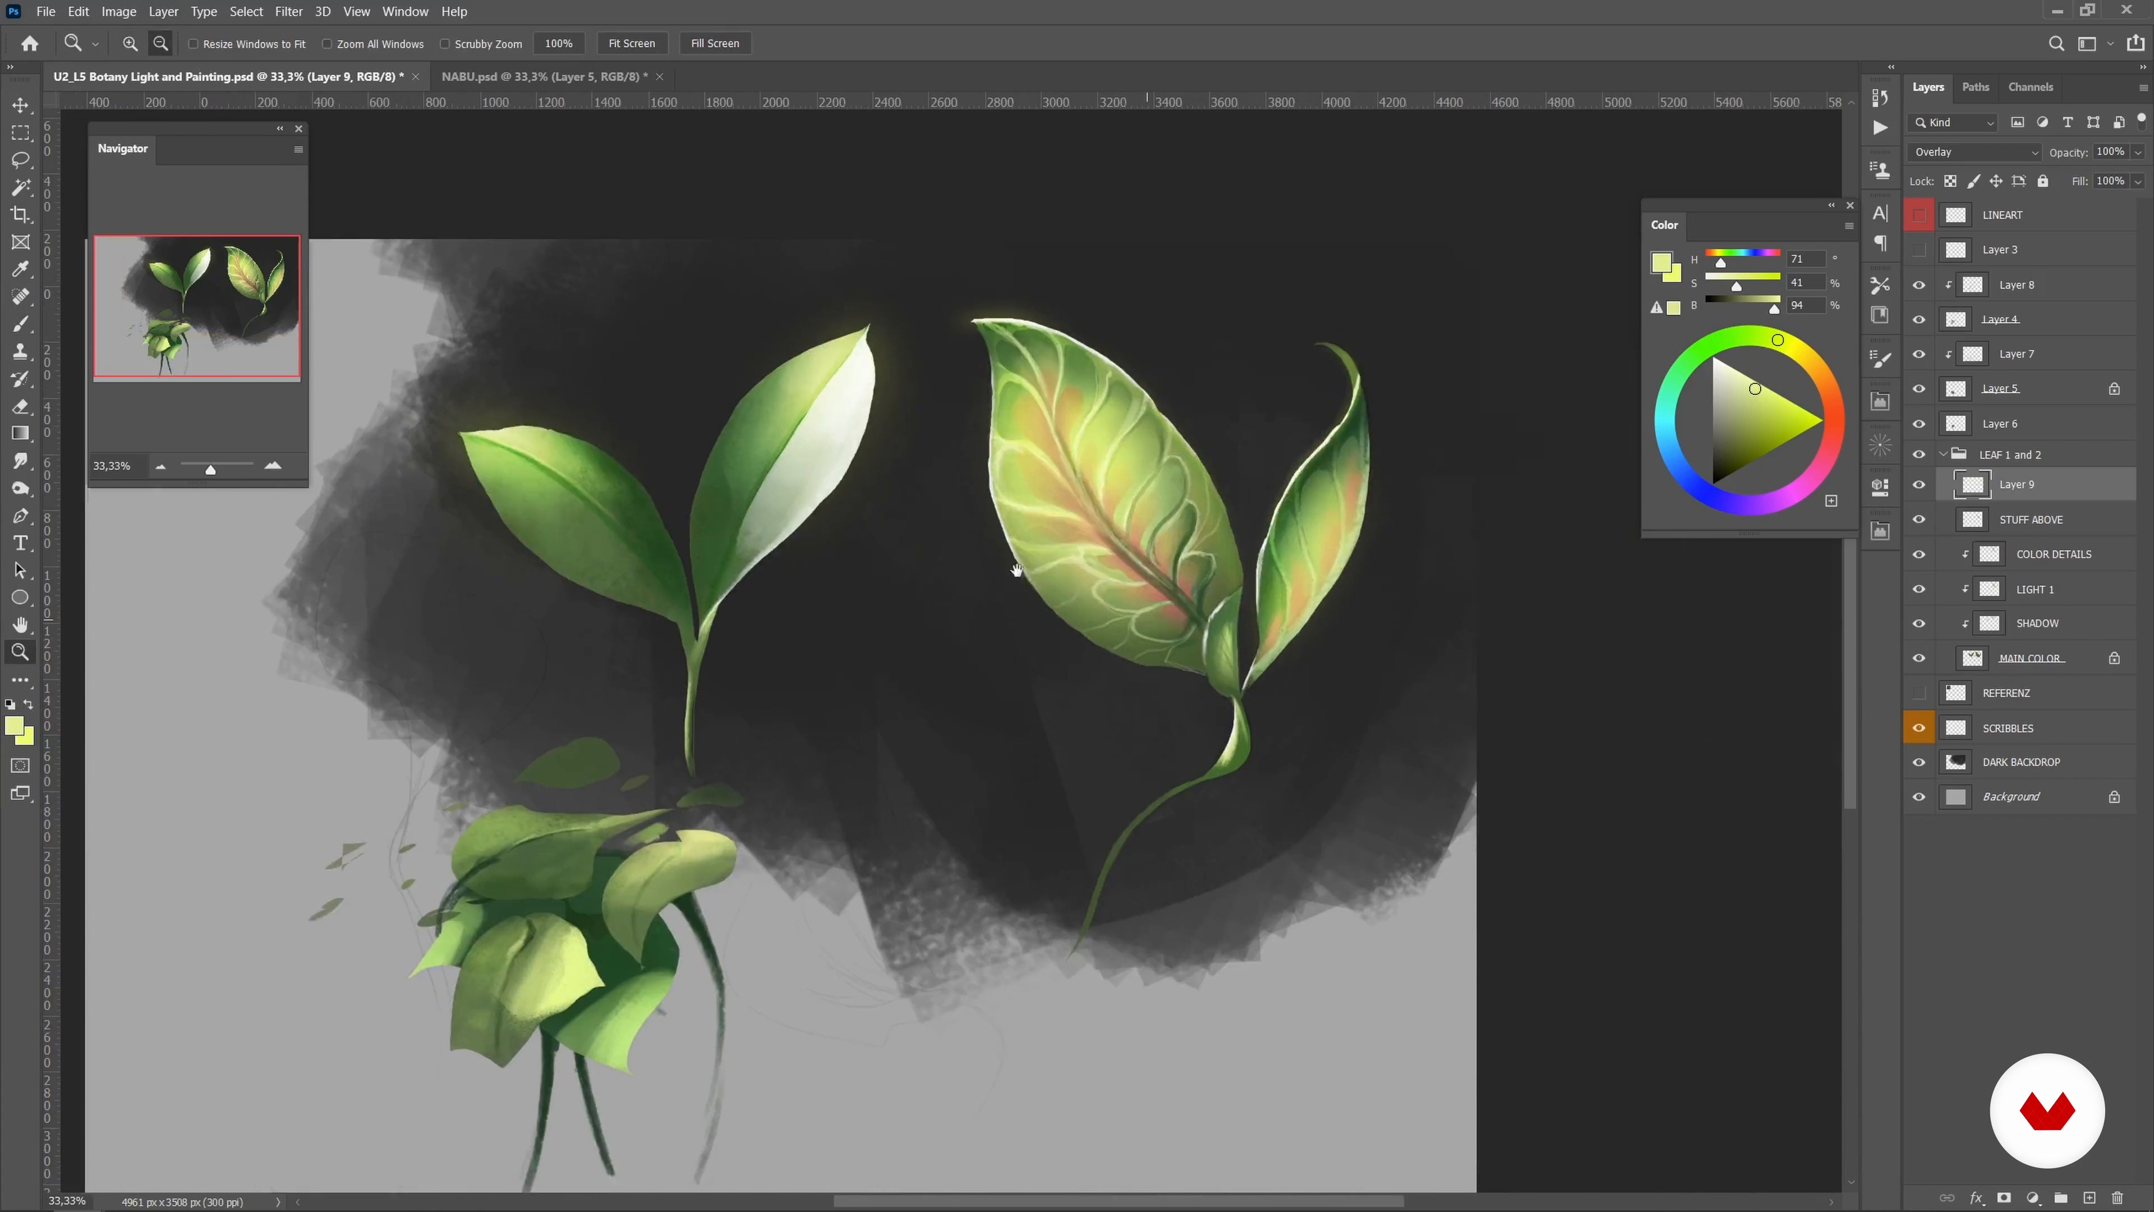Select the Lasso tool

[20, 160]
